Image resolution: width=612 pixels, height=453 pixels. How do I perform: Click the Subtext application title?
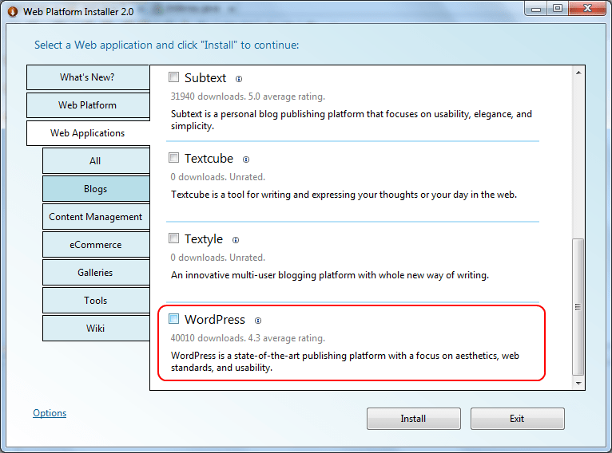(x=205, y=78)
